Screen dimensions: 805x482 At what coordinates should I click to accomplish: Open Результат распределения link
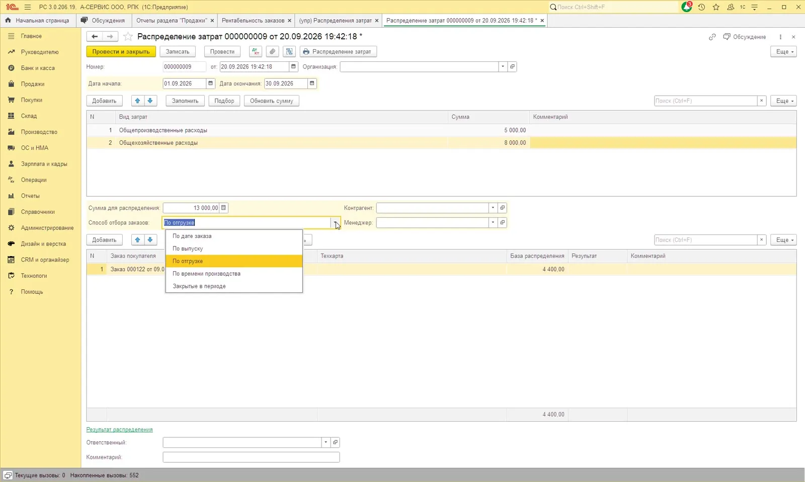click(119, 430)
